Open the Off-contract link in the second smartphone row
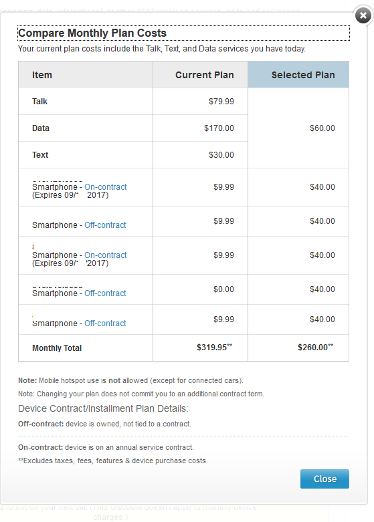Image resolution: width=374 pixels, height=522 pixels. (105, 225)
